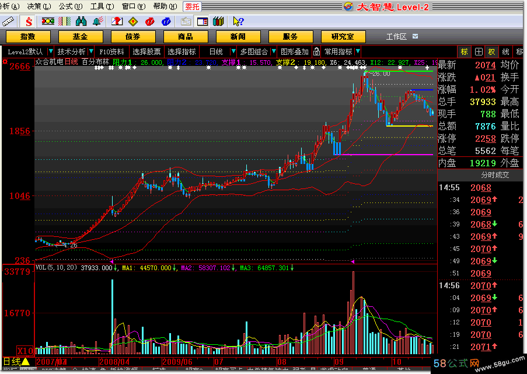Click the 新闻 yellow button
This screenshot has width=527, height=374.
coord(238,37)
